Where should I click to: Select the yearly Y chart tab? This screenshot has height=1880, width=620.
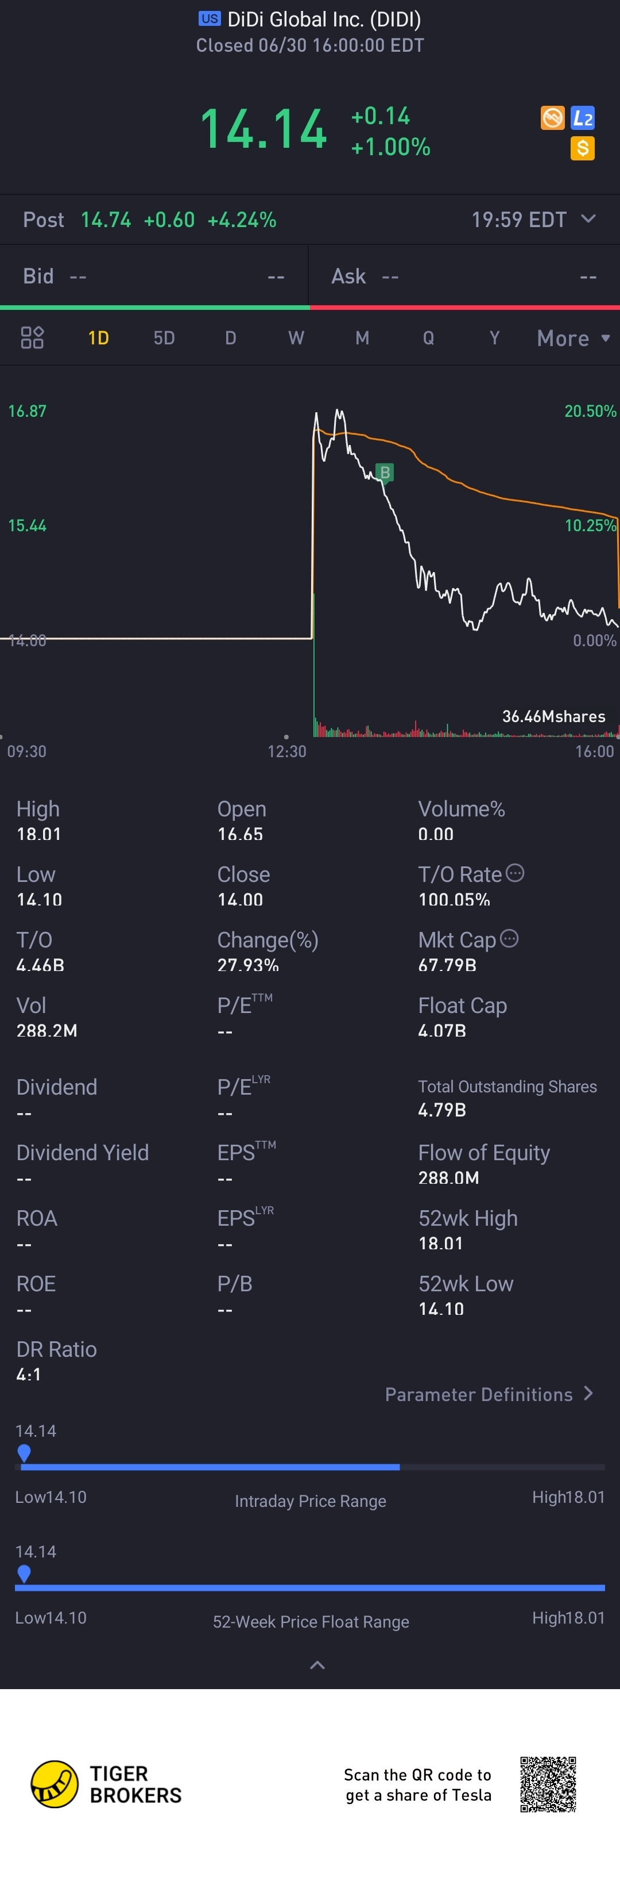point(495,338)
